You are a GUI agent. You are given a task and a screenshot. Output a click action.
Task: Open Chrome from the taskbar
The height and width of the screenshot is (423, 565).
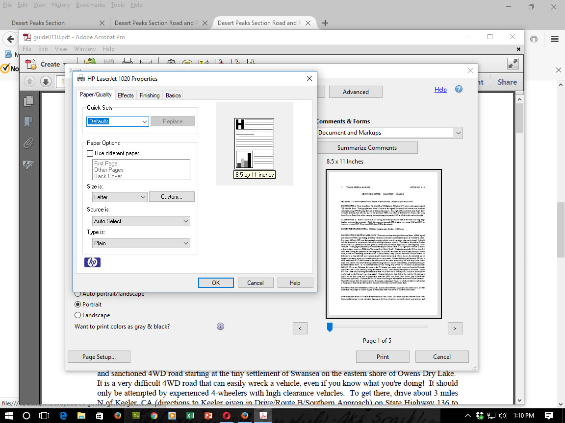pyautogui.click(x=154, y=416)
